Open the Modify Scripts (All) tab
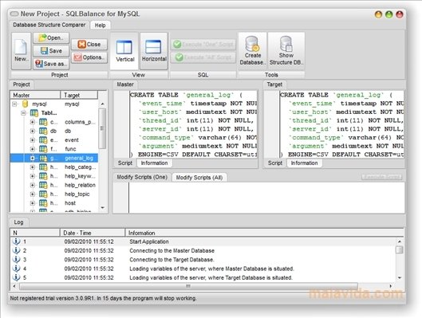Viewport: 422px width, 318px height. [x=199, y=178]
